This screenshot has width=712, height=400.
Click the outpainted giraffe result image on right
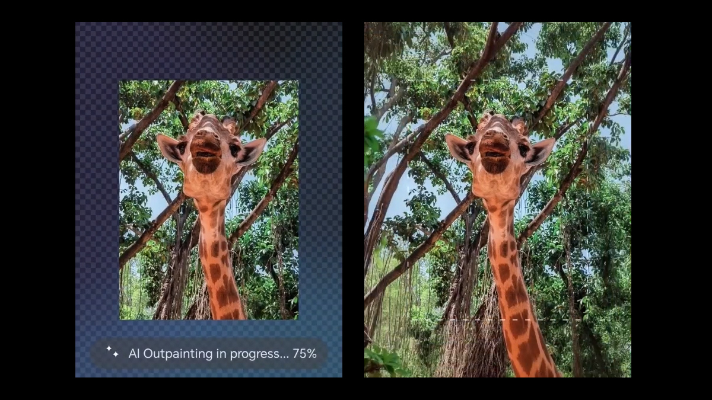tap(497, 200)
